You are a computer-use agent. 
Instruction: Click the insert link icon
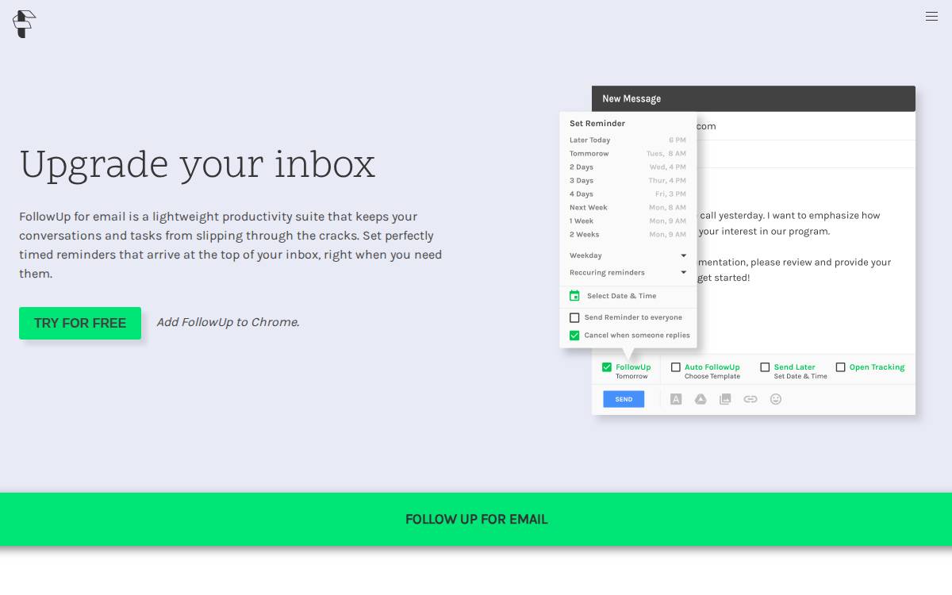click(750, 399)
